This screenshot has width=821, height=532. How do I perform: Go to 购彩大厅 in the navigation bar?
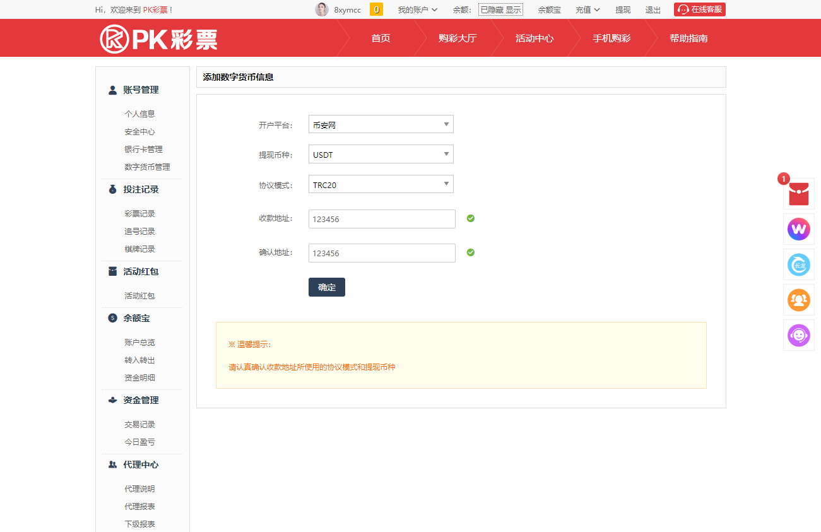(458, 38)
